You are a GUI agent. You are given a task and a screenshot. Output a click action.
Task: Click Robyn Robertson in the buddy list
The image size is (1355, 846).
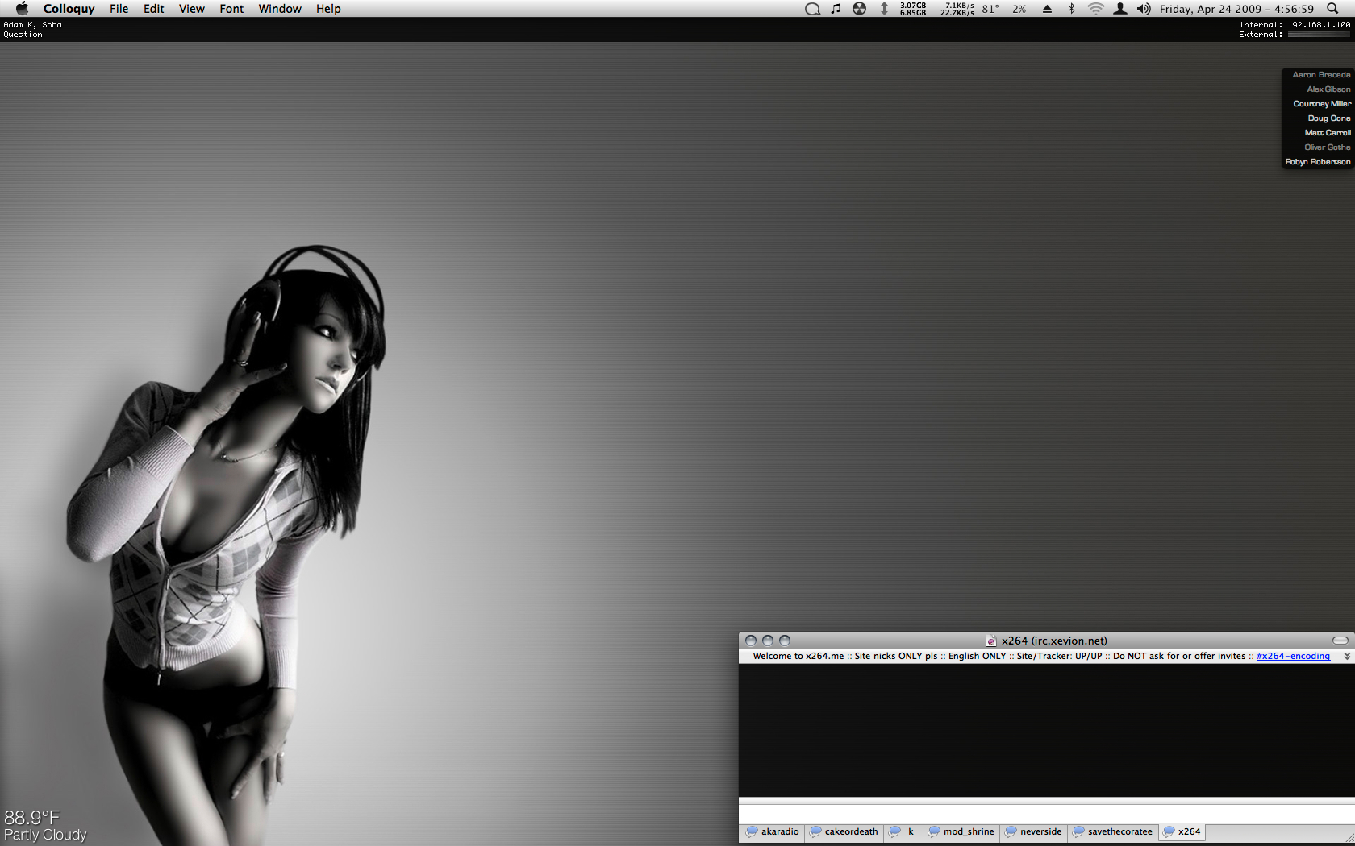(1318, 162)
